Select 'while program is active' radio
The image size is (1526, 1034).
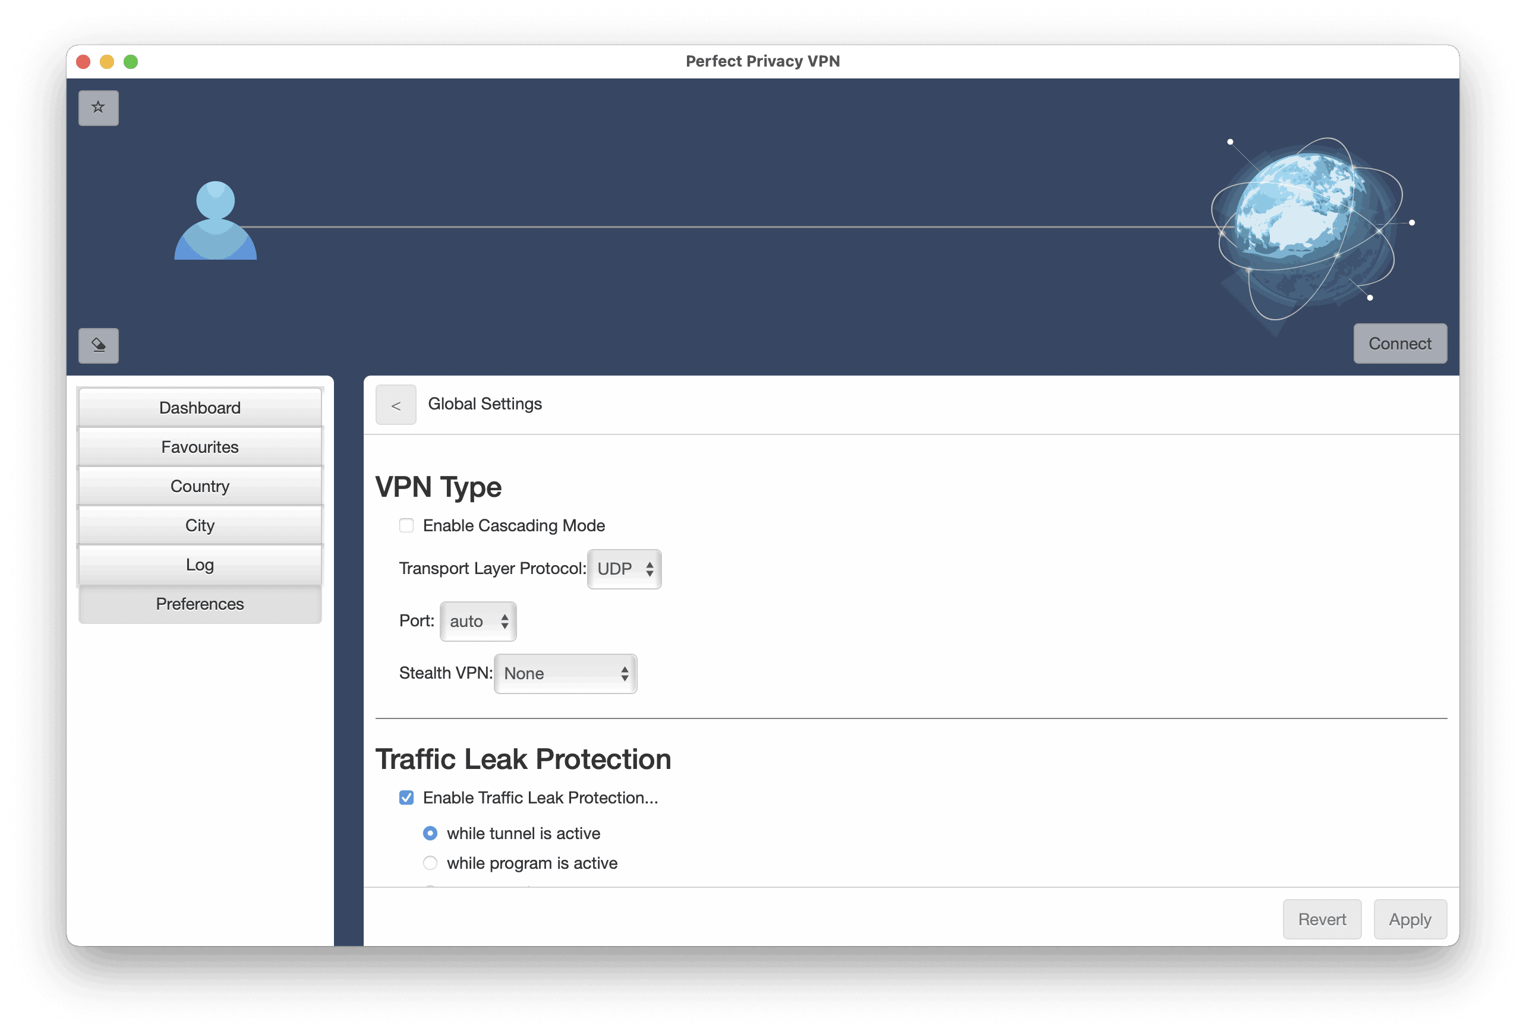tap(430, 863)
